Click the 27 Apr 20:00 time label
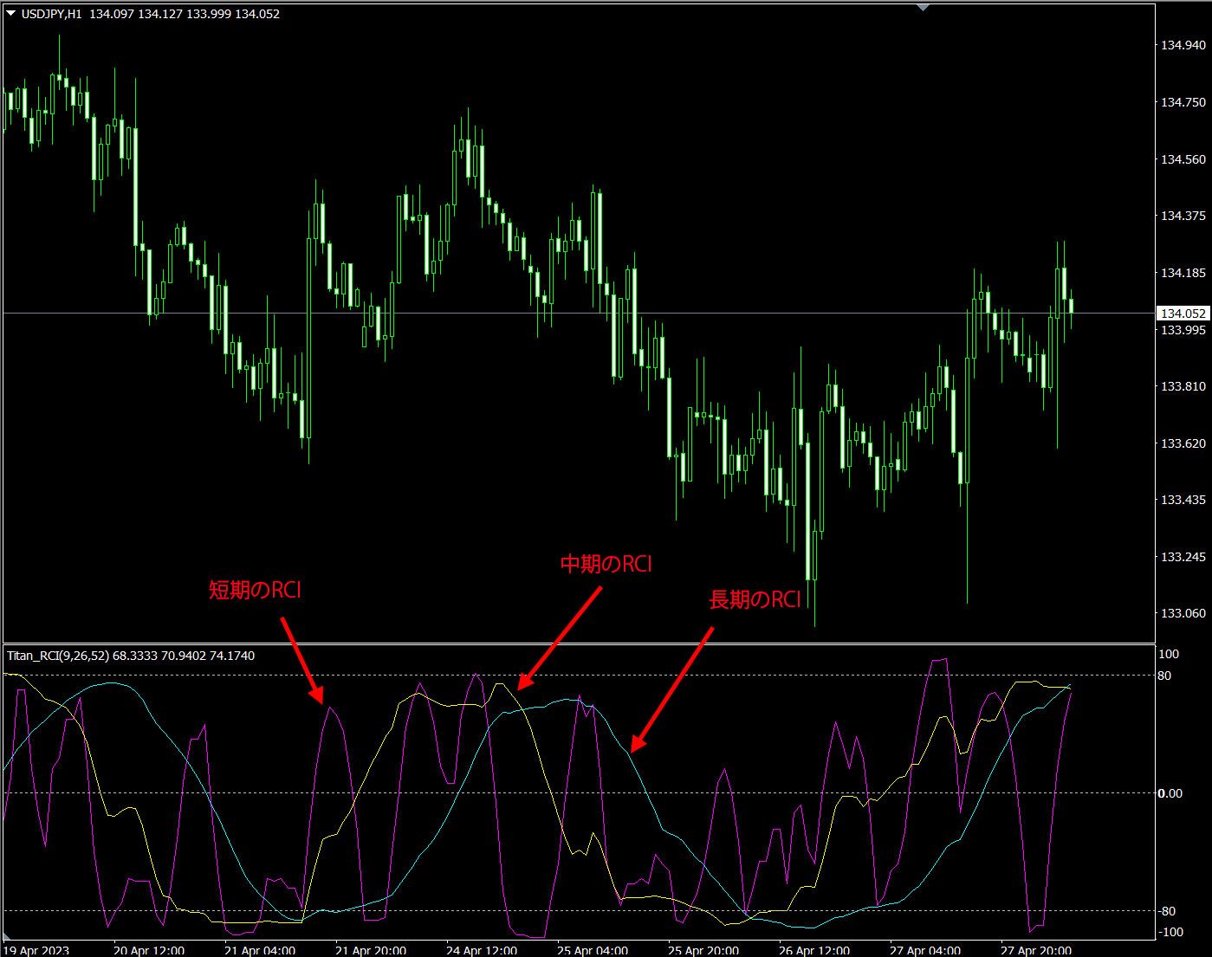Screen dimensions: 1212x957 click(1036, 950)
